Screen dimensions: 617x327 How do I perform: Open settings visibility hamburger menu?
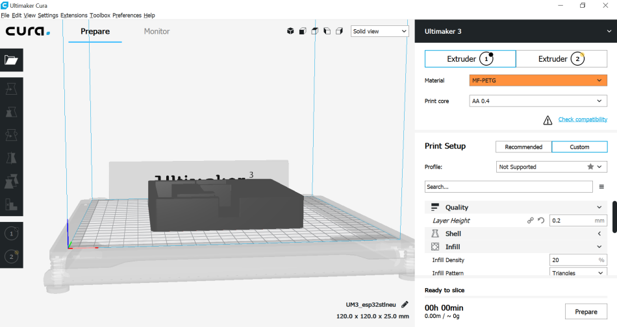tap(601, 187)
